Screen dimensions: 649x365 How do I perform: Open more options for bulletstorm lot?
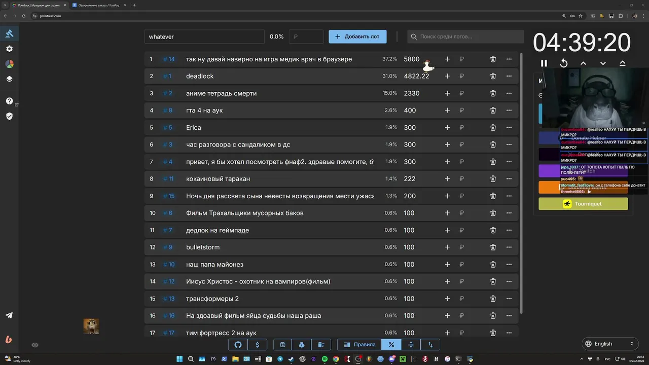point(509,247)
